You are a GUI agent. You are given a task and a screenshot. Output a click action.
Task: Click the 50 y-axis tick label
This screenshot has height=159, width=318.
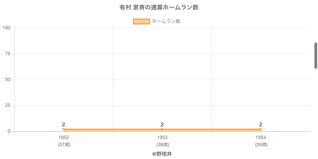(x=8, y=79)
